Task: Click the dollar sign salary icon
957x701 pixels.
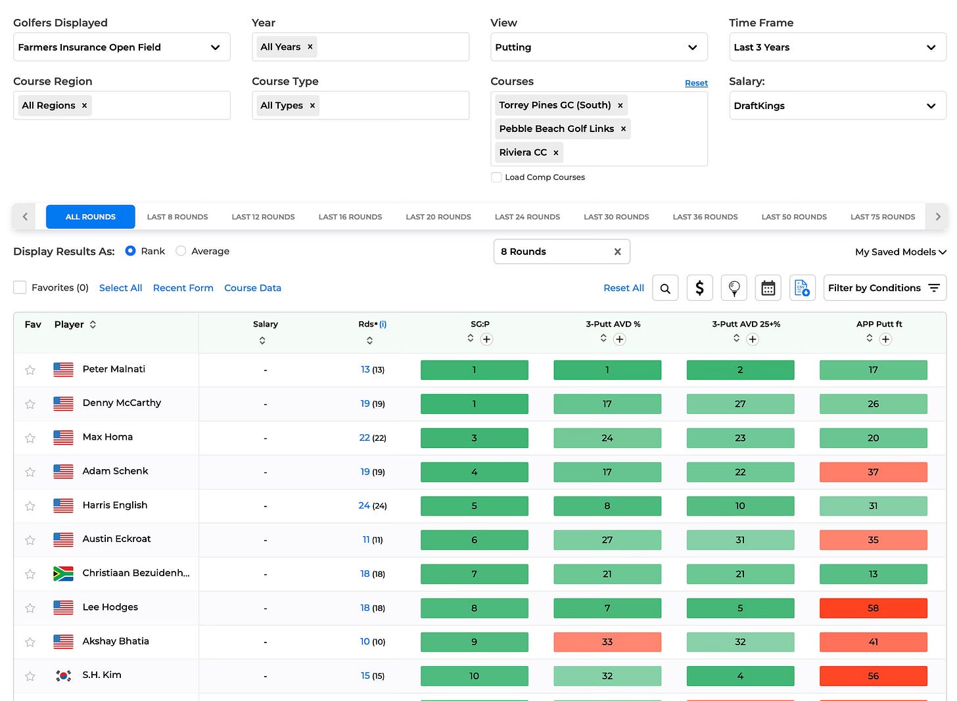Action: click(699, 288)
